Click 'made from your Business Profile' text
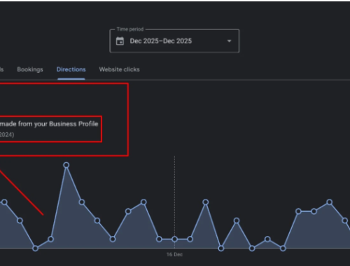 [x=49, y=124]
